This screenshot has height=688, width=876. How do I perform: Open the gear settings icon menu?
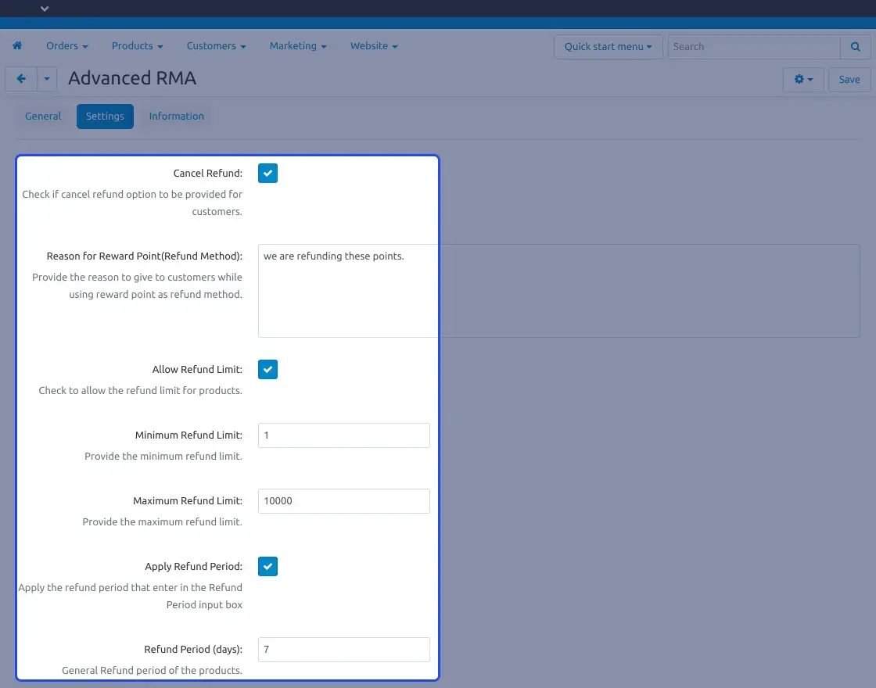pos(802,80)
